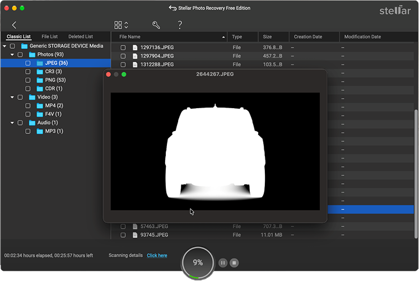Viewport: 420px width, 283px height.
Task: Collapse the Audio (1) folder
Action: point(12,123)
